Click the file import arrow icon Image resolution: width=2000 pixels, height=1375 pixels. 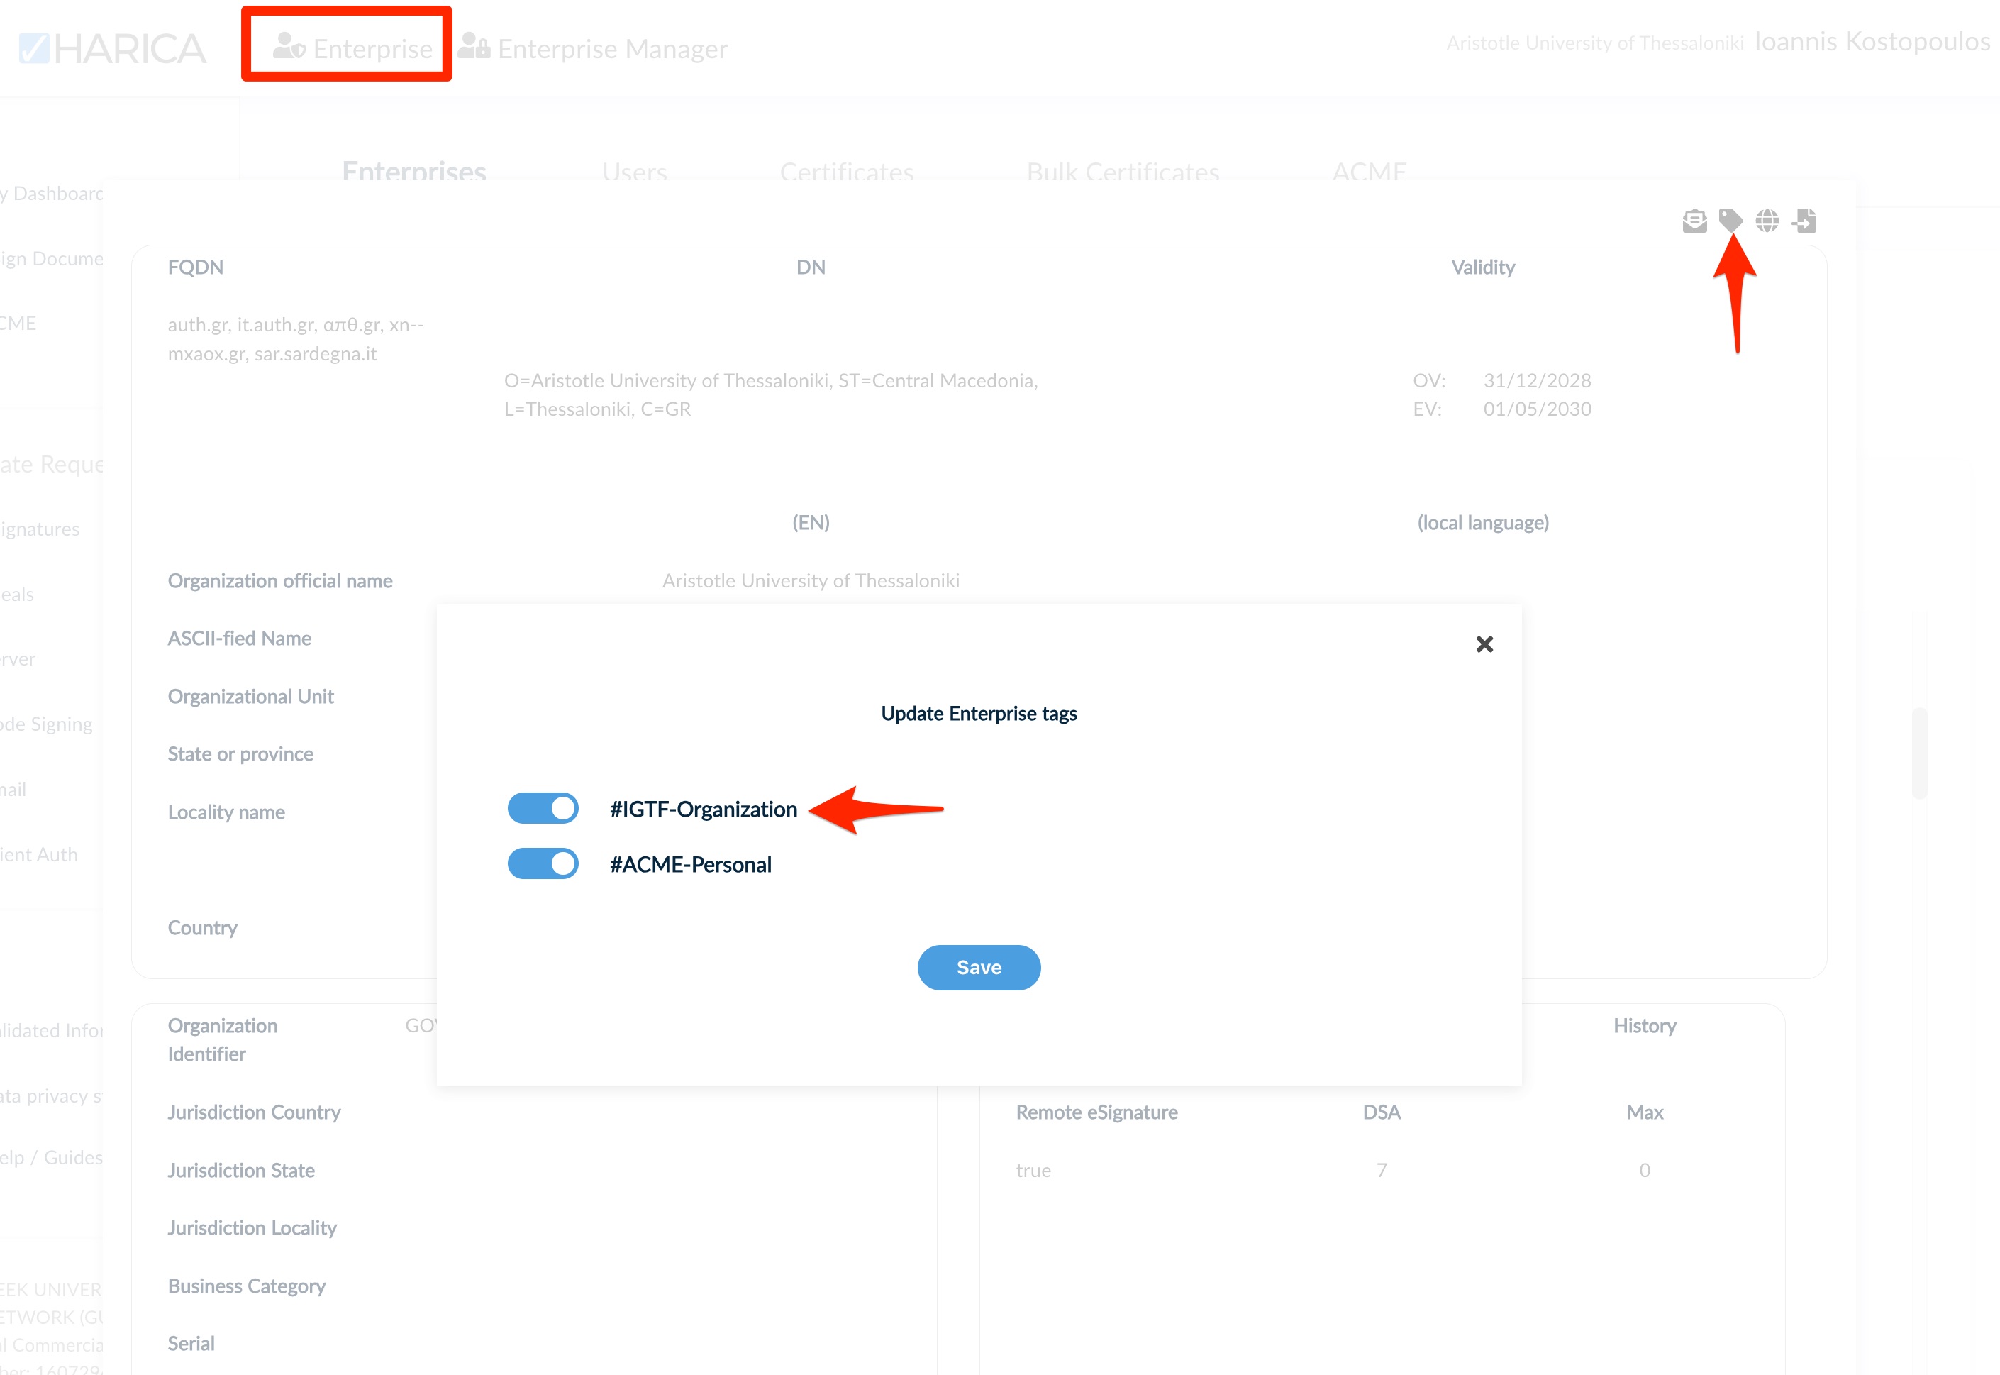[1804, 221]
